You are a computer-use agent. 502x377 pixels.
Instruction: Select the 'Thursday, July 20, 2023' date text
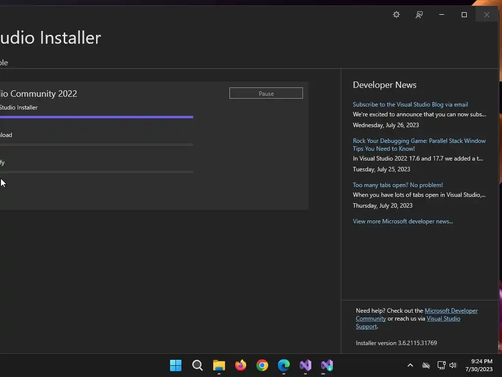pos(382,206)
